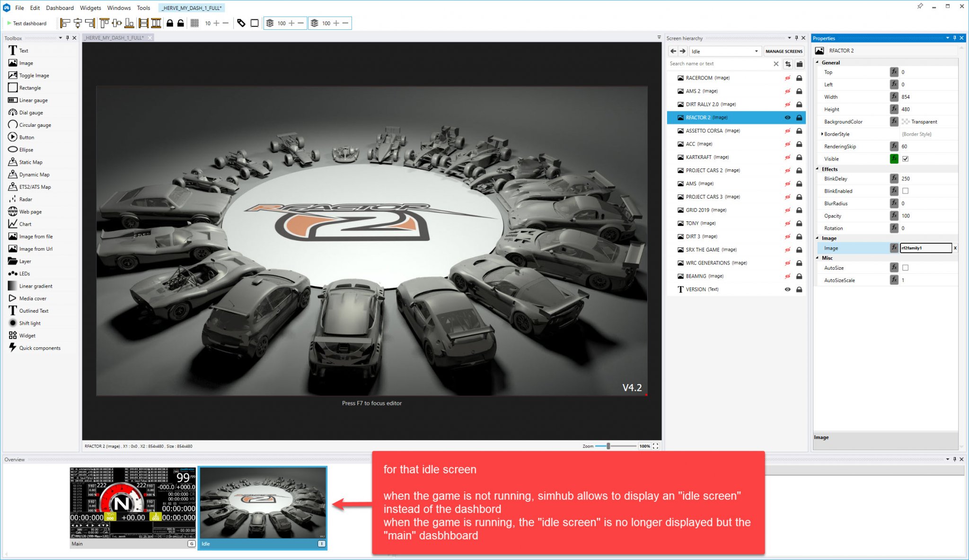Show the ASSETTO CORSA image

pyautogui.click(x=788, y=131)
